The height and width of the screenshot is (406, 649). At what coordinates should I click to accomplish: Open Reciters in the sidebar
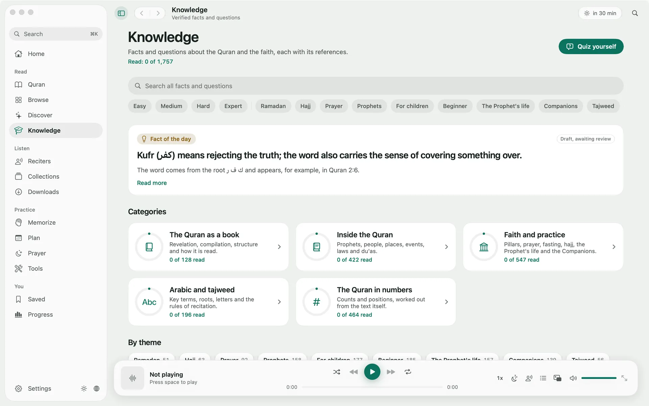(56, 161)
